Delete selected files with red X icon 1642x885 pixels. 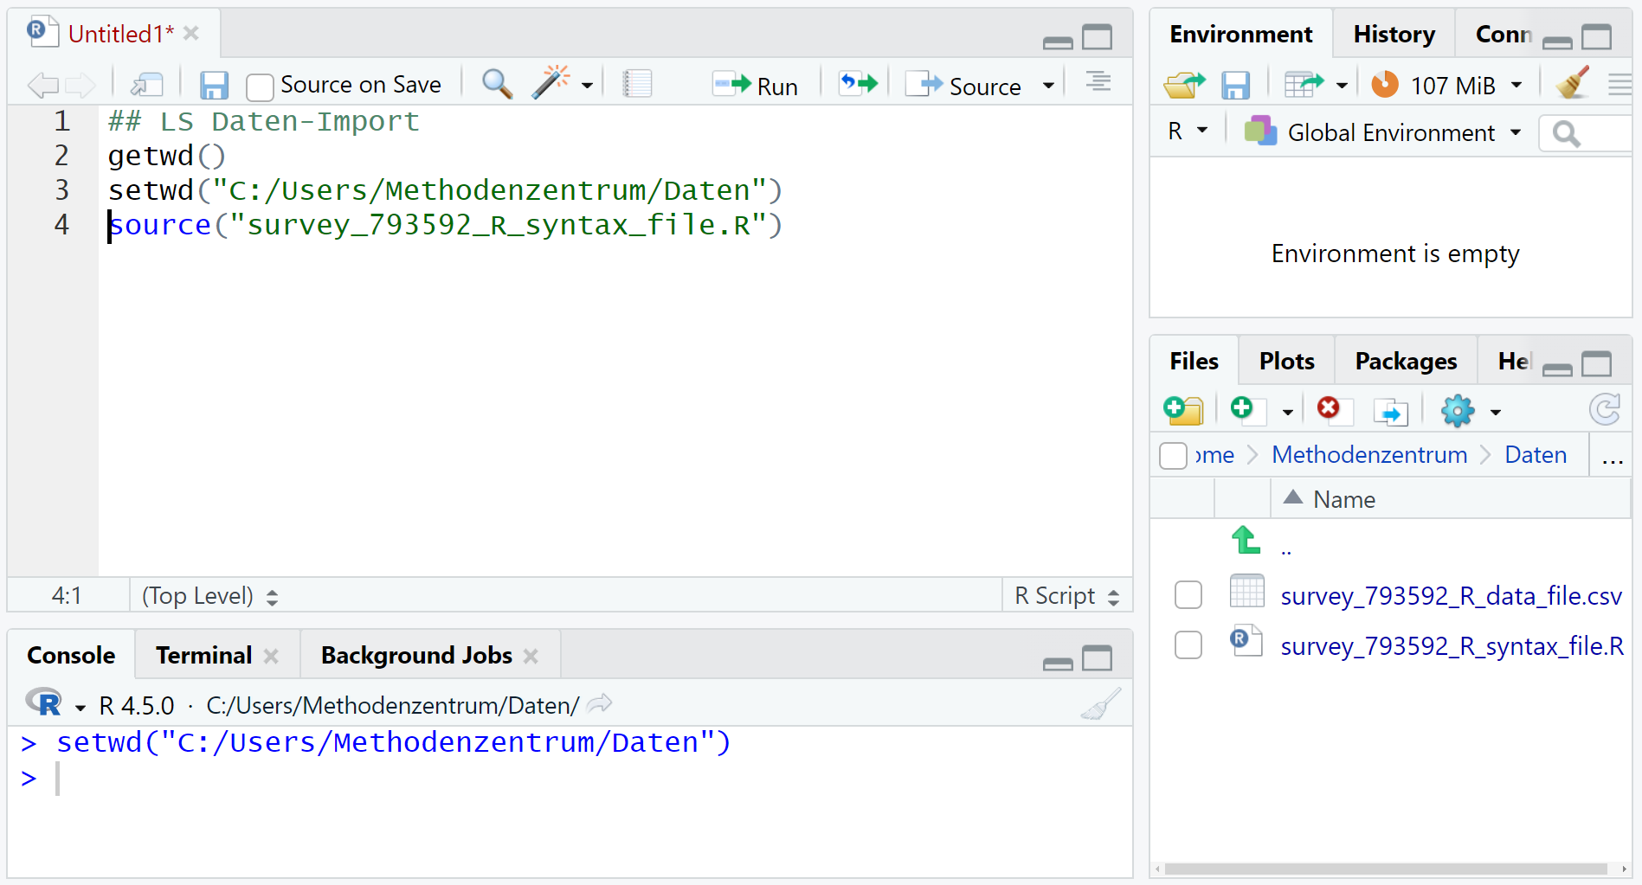1329,409
